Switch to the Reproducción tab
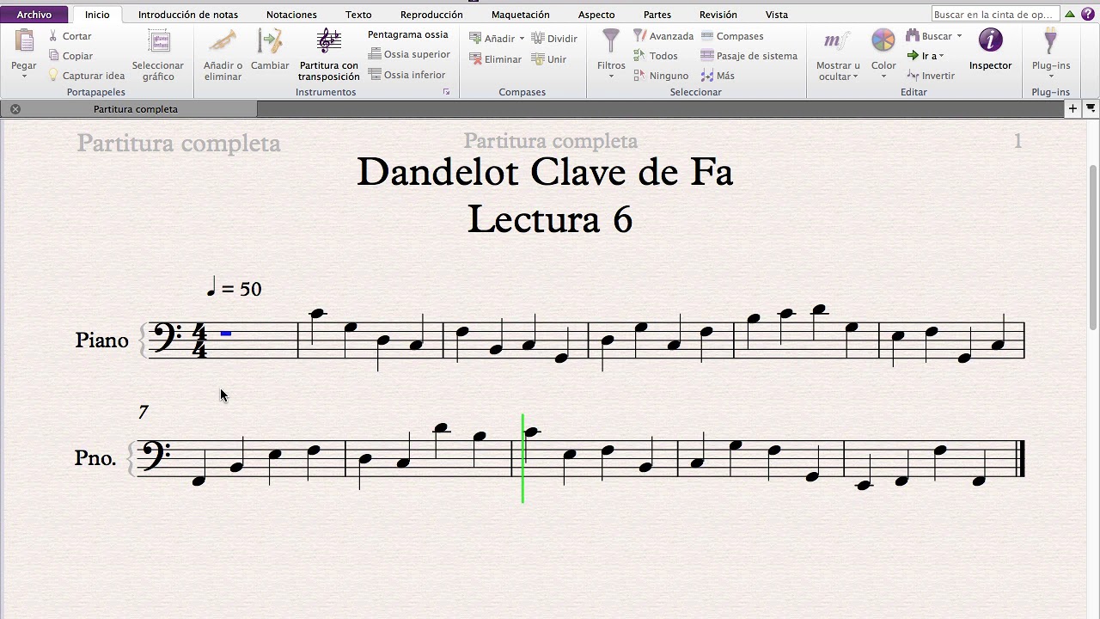This screenshot has width=1100, height=619. click(x=431, y=15)
